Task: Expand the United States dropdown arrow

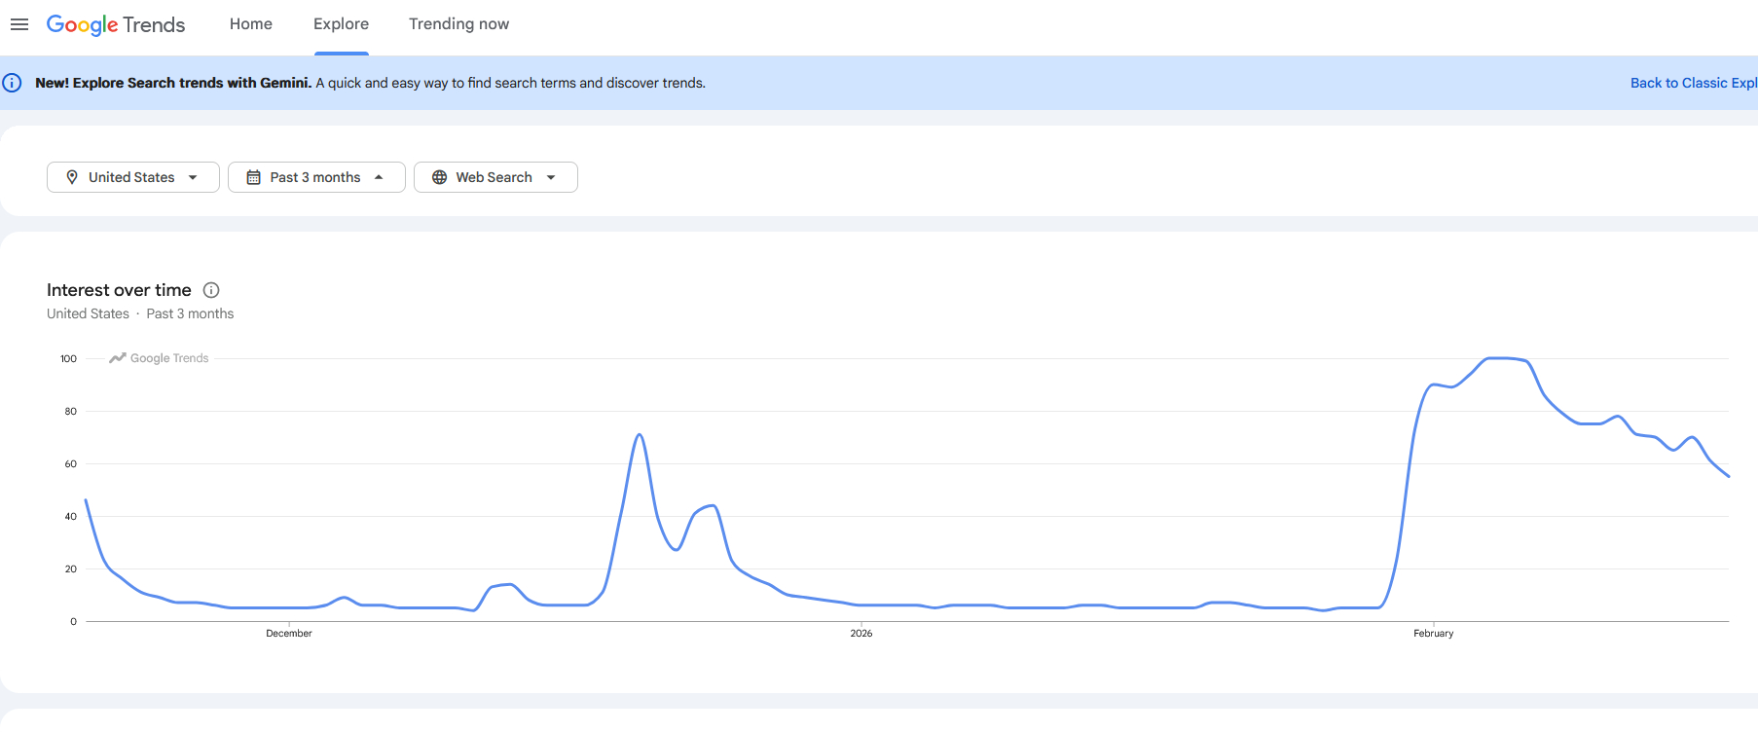Action: (193, 177)
